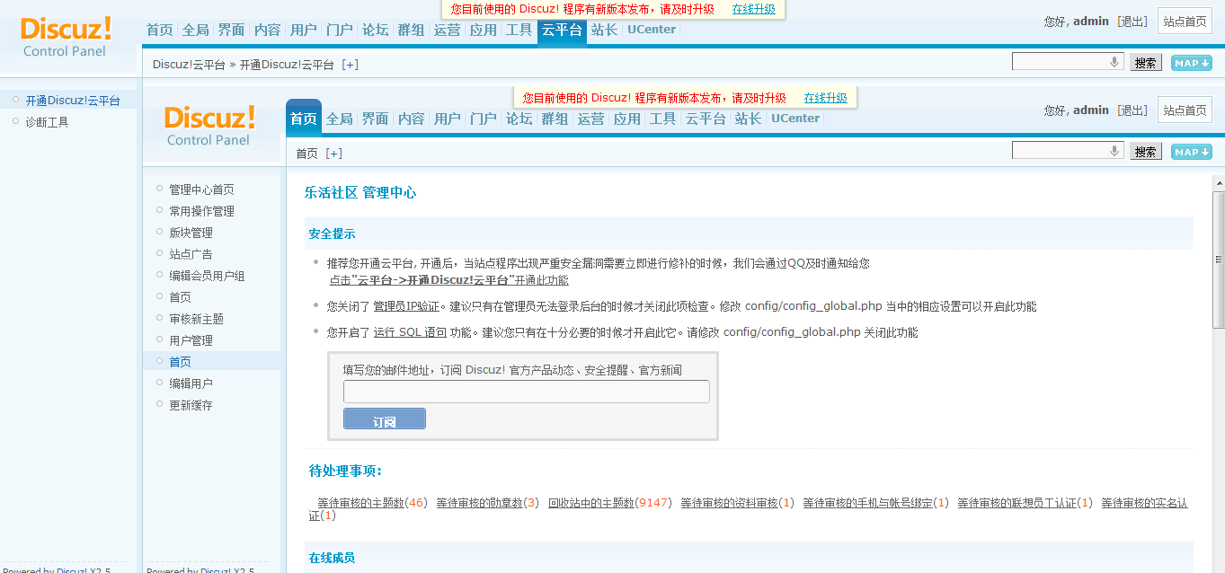Image resolution: width=1225 pixels, height=573 pixels.
Task: Open 诊断工具 in the outer sidebar
Action: click(47, 122)
